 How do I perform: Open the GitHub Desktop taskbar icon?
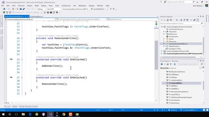point(43,114)
